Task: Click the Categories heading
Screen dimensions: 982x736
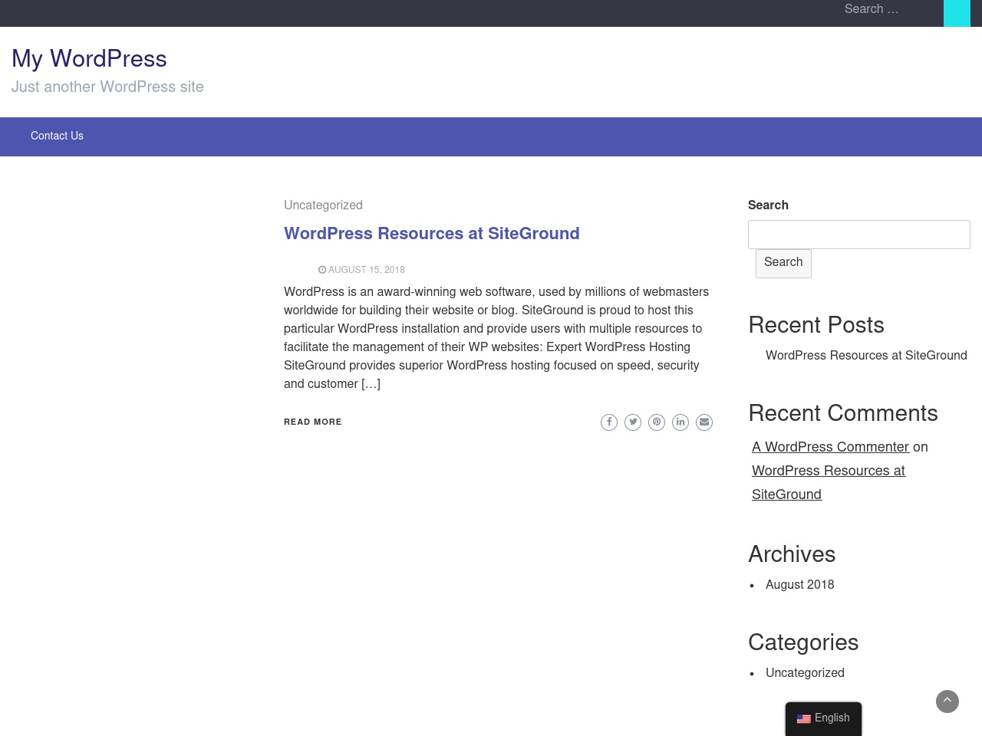Action: coord(803,643)
